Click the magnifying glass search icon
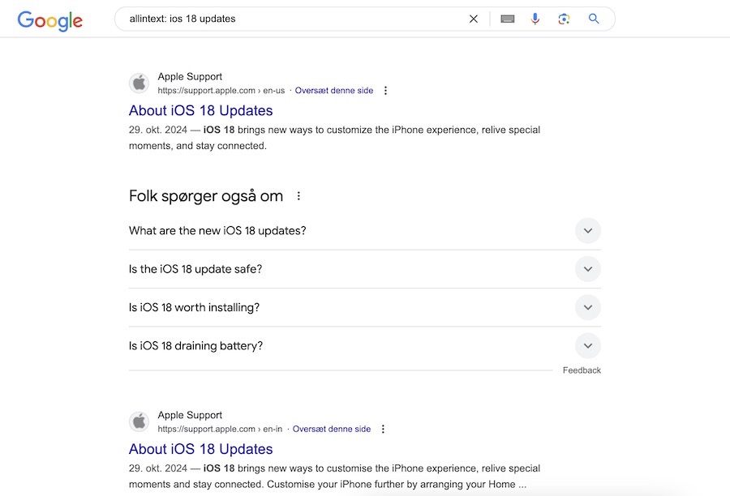This screenshot has width=730, height=496. click(x=593, y=18)
